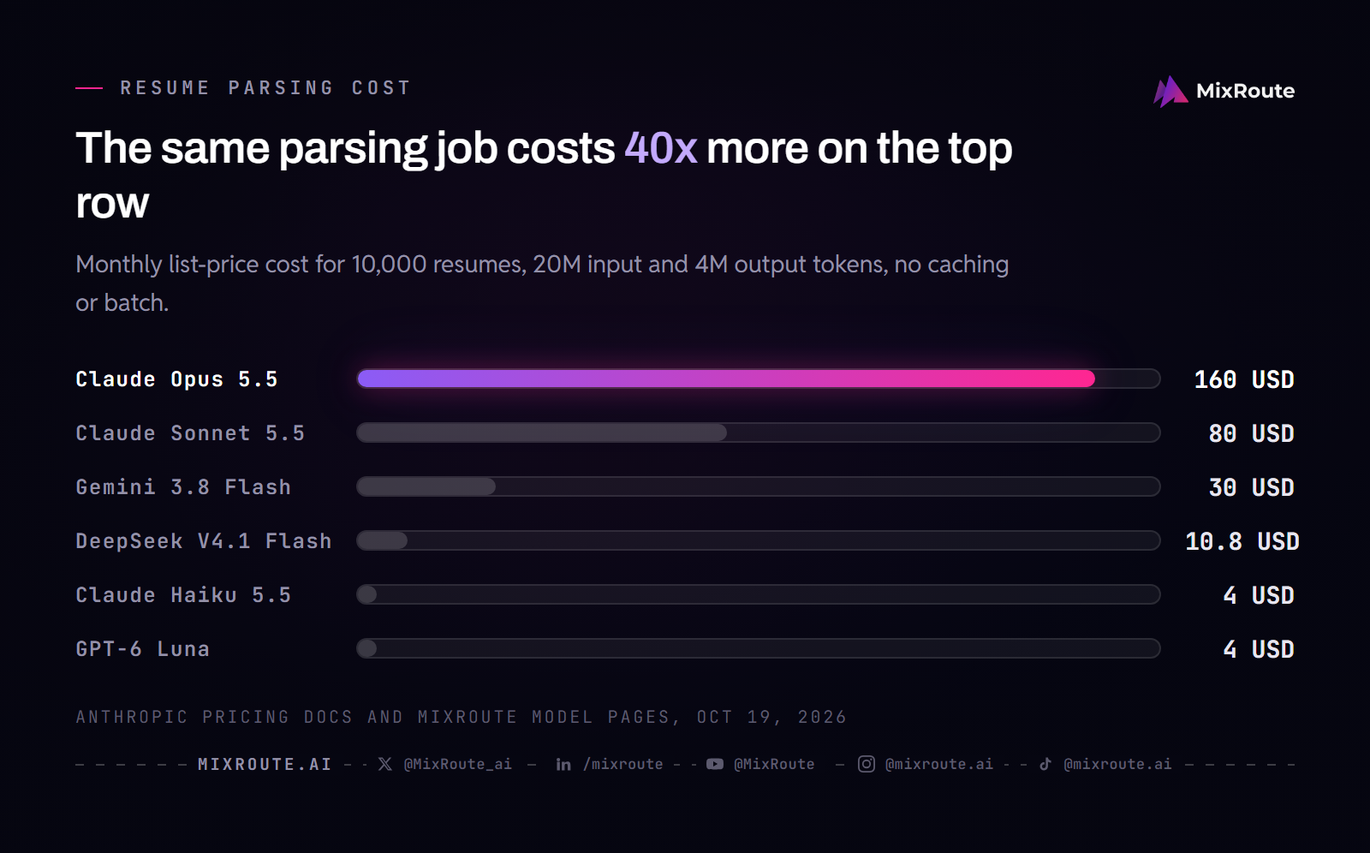Select the 'Gemini 3.8 Flash' label
The width and height of the screenshot is (1370, 853).
click(x=183, y=487)
